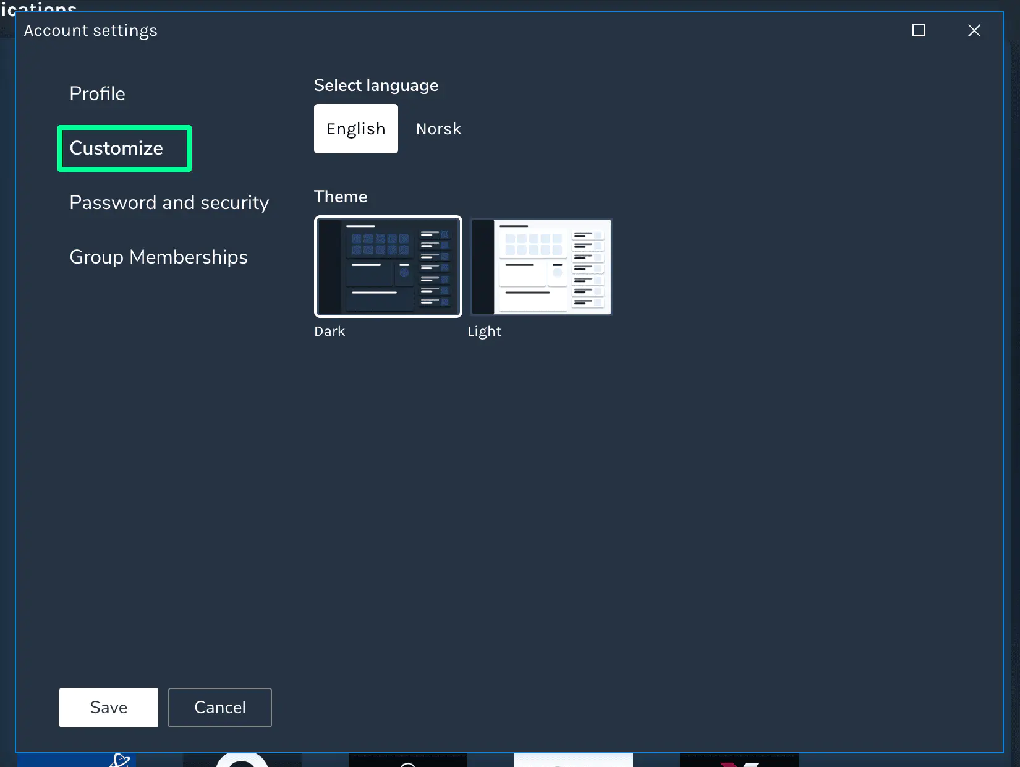Choose English as the language

coord(355,129)
